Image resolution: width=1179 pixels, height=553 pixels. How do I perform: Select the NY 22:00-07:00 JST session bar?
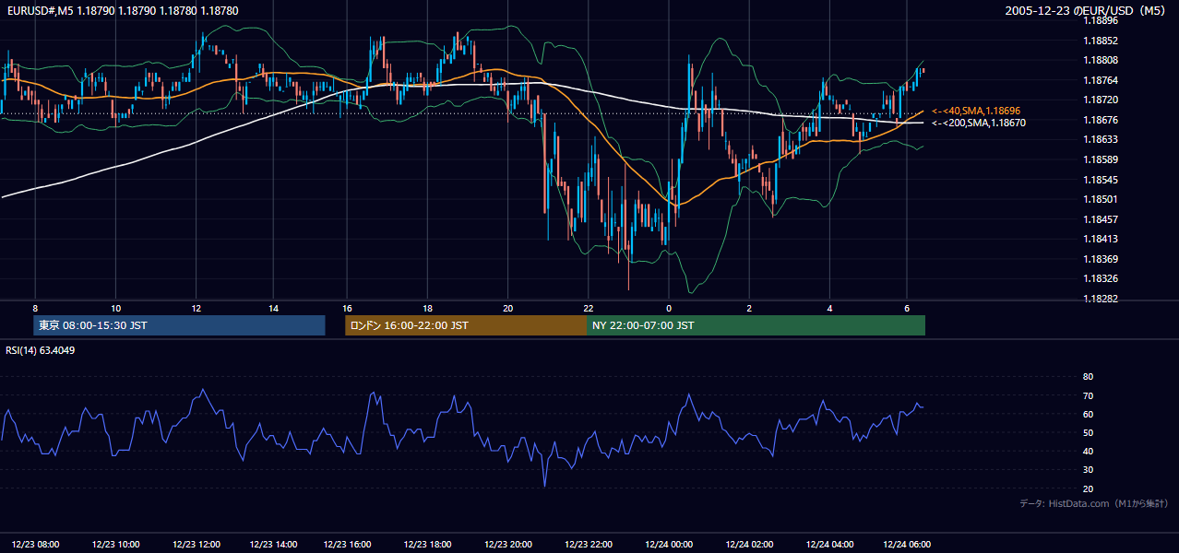point(756,325)
